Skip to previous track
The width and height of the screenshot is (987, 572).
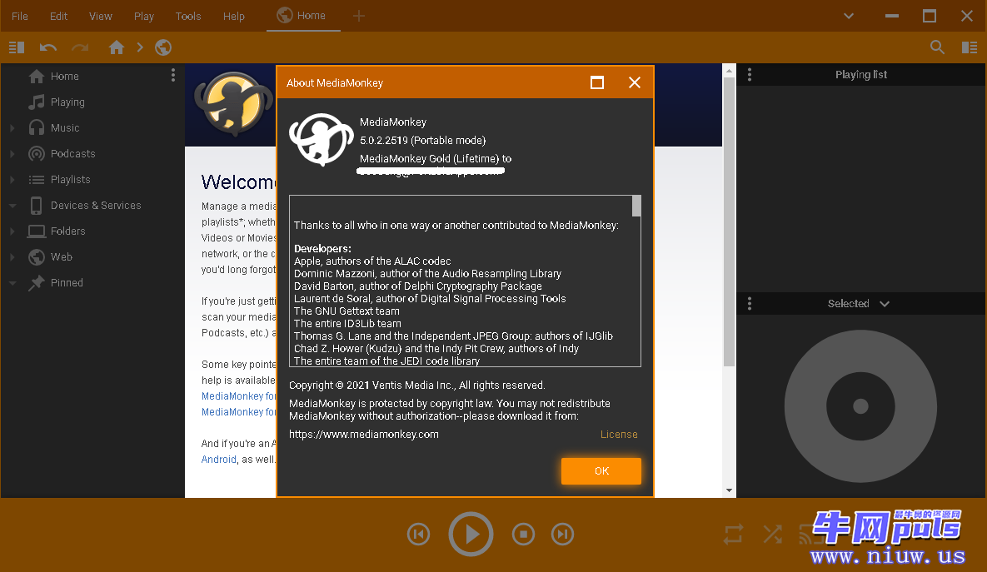419,535
